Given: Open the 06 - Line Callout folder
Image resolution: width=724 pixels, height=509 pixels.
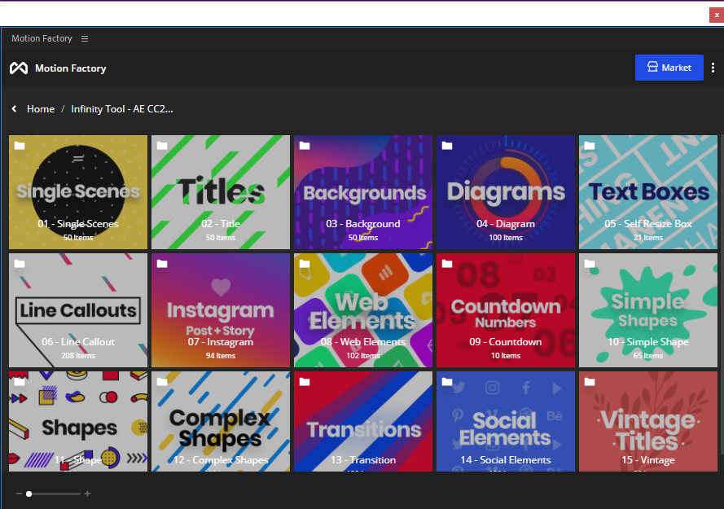Looking at the screenshot, I should [x=78, y=310].
